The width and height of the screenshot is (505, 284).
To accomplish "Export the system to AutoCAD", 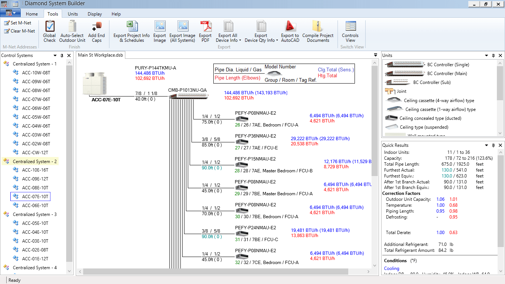I will coord(289,31).
